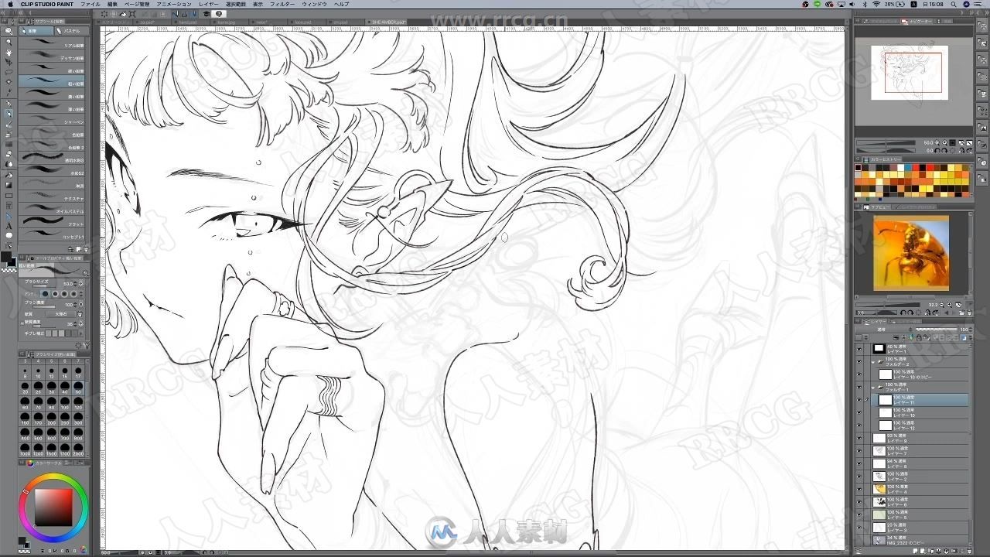The image size is (990, 557).
Task: Click inside the color wheel saturation square
Action: [53, 507]
